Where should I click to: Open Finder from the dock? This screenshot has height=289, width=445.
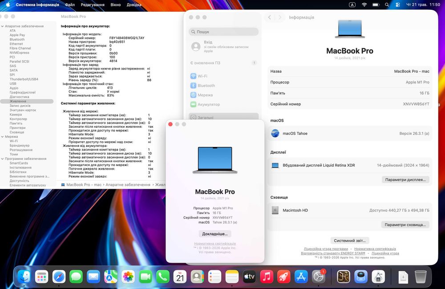[x=24, y=276]
